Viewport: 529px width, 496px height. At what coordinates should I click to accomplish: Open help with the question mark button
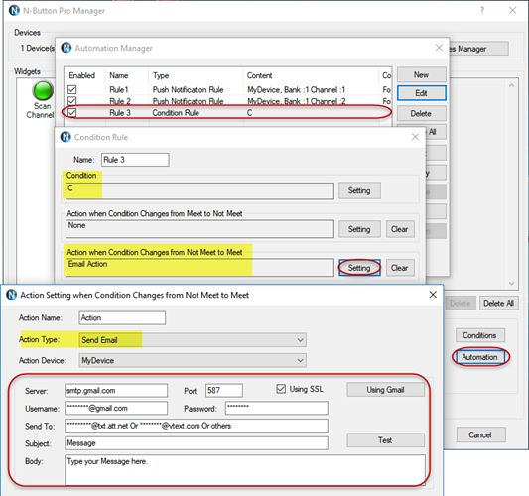click(x=482, y=11)
